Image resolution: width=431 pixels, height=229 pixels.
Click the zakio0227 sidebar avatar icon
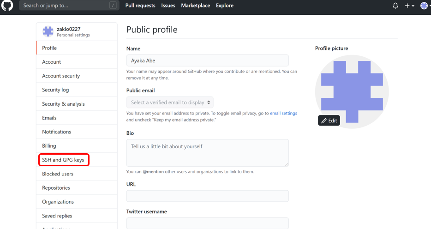(48, 31)
